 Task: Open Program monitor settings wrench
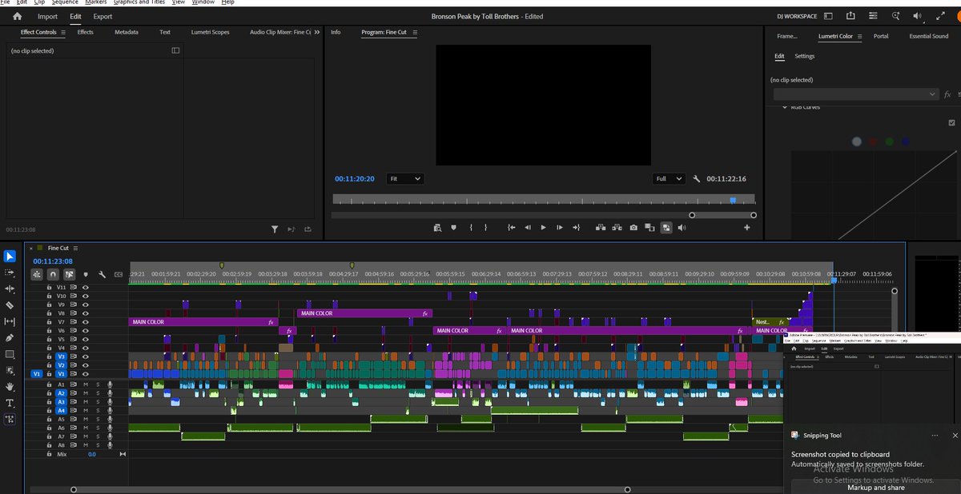697,179
